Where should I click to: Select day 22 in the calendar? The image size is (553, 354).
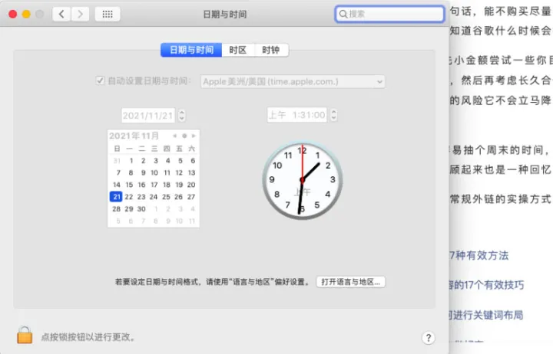click(x=129, y=197)
